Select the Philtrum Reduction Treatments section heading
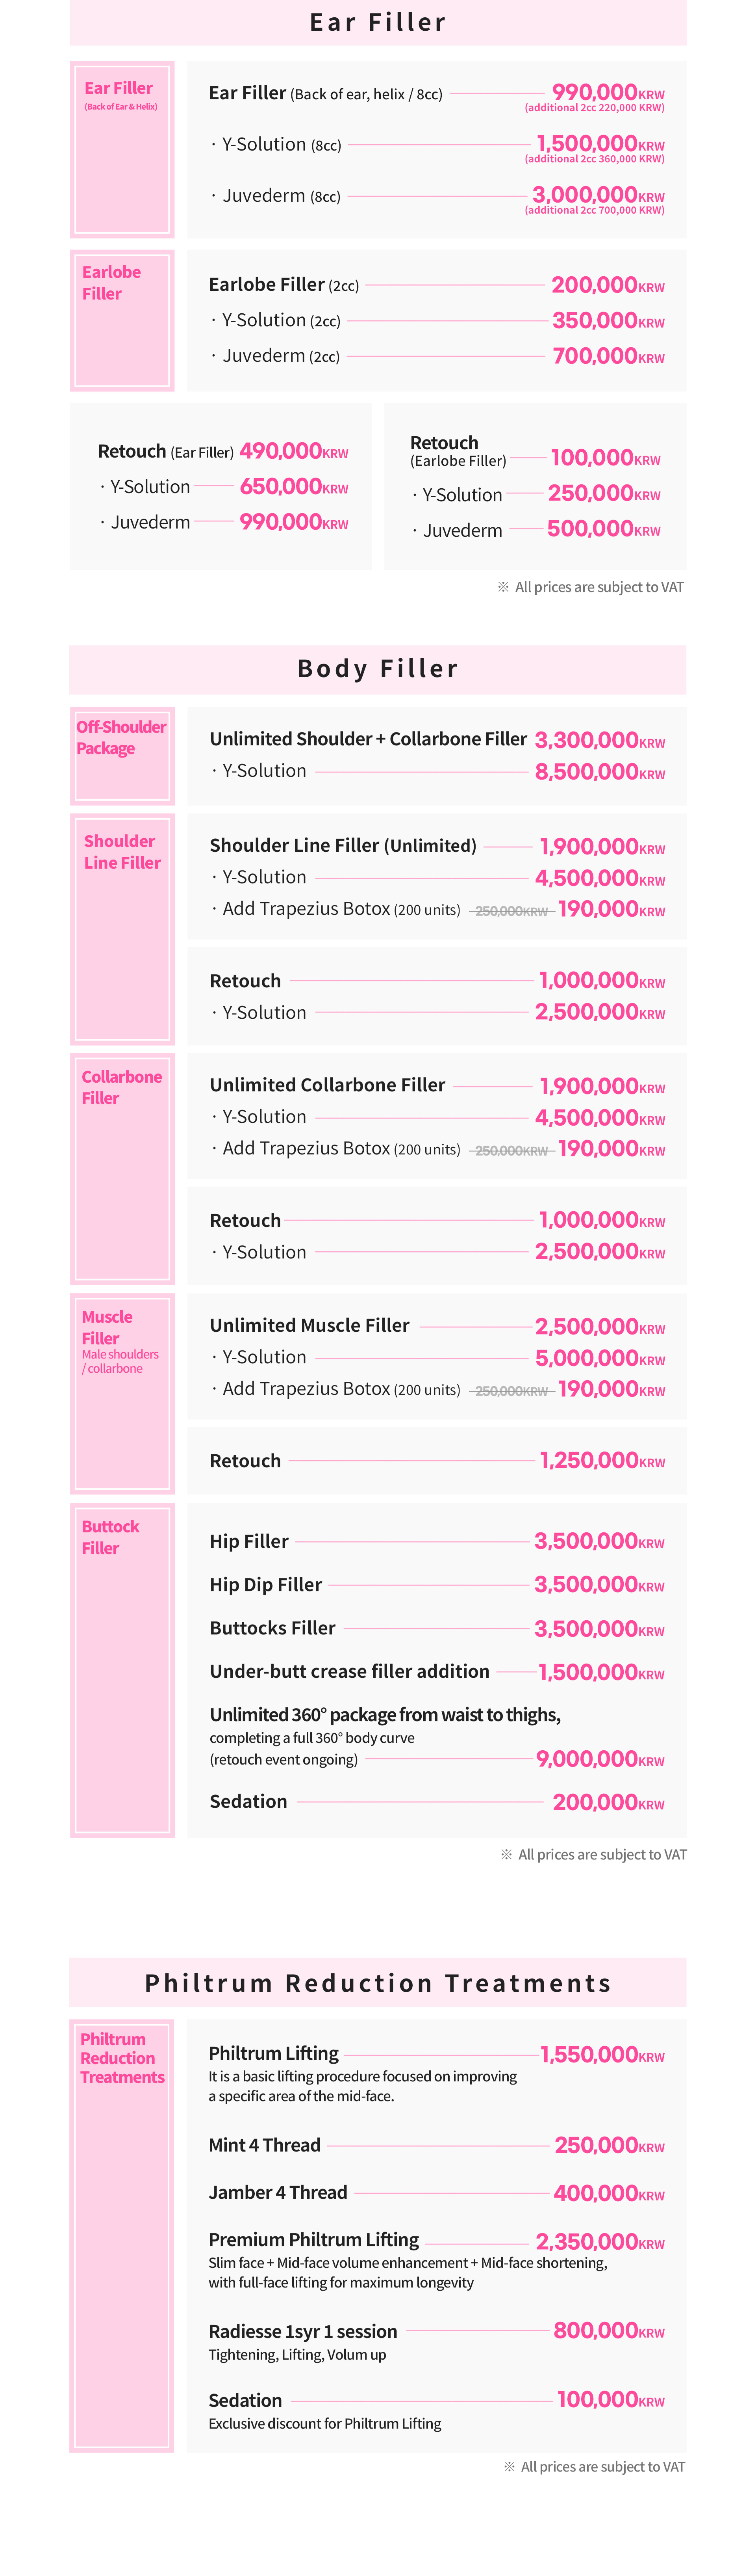Image resolution: width=756 pixels, height=2576 pixels. click(378, 1982)
